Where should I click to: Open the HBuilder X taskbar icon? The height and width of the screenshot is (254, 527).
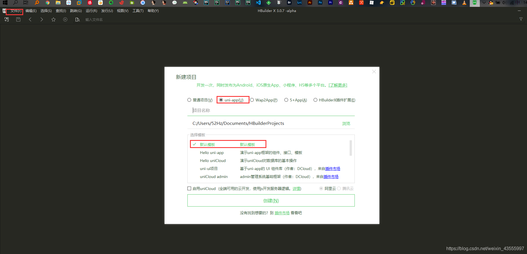(475, 3)
